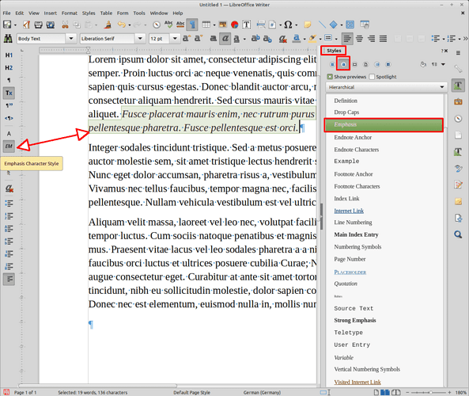Open the Format menu
This screenshot has height=396, width=469.
click(70, 13)
